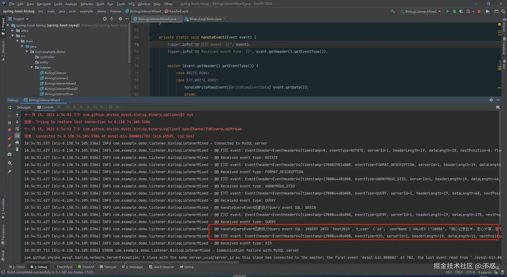
Task: Collapse the com.example.demo package
Action: (x=27, y=52)
